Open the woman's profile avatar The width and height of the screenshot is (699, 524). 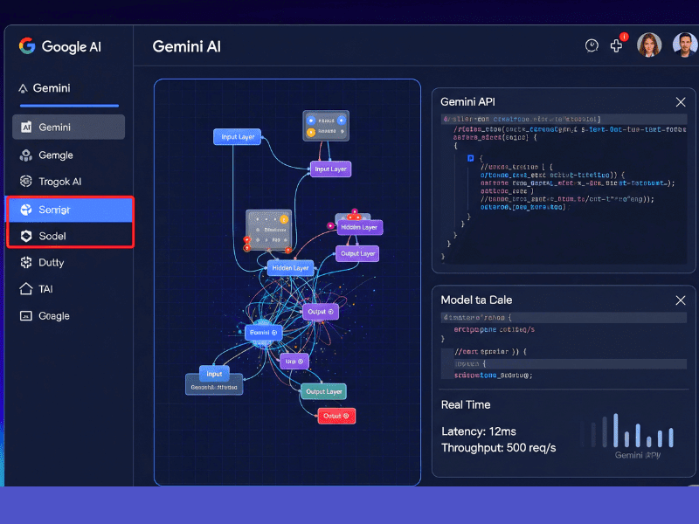[x=649, y=45]
